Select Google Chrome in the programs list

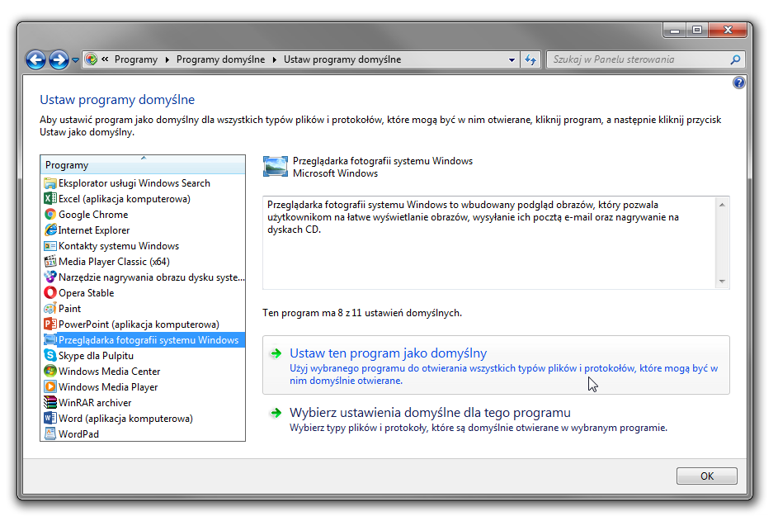point(143,215)
